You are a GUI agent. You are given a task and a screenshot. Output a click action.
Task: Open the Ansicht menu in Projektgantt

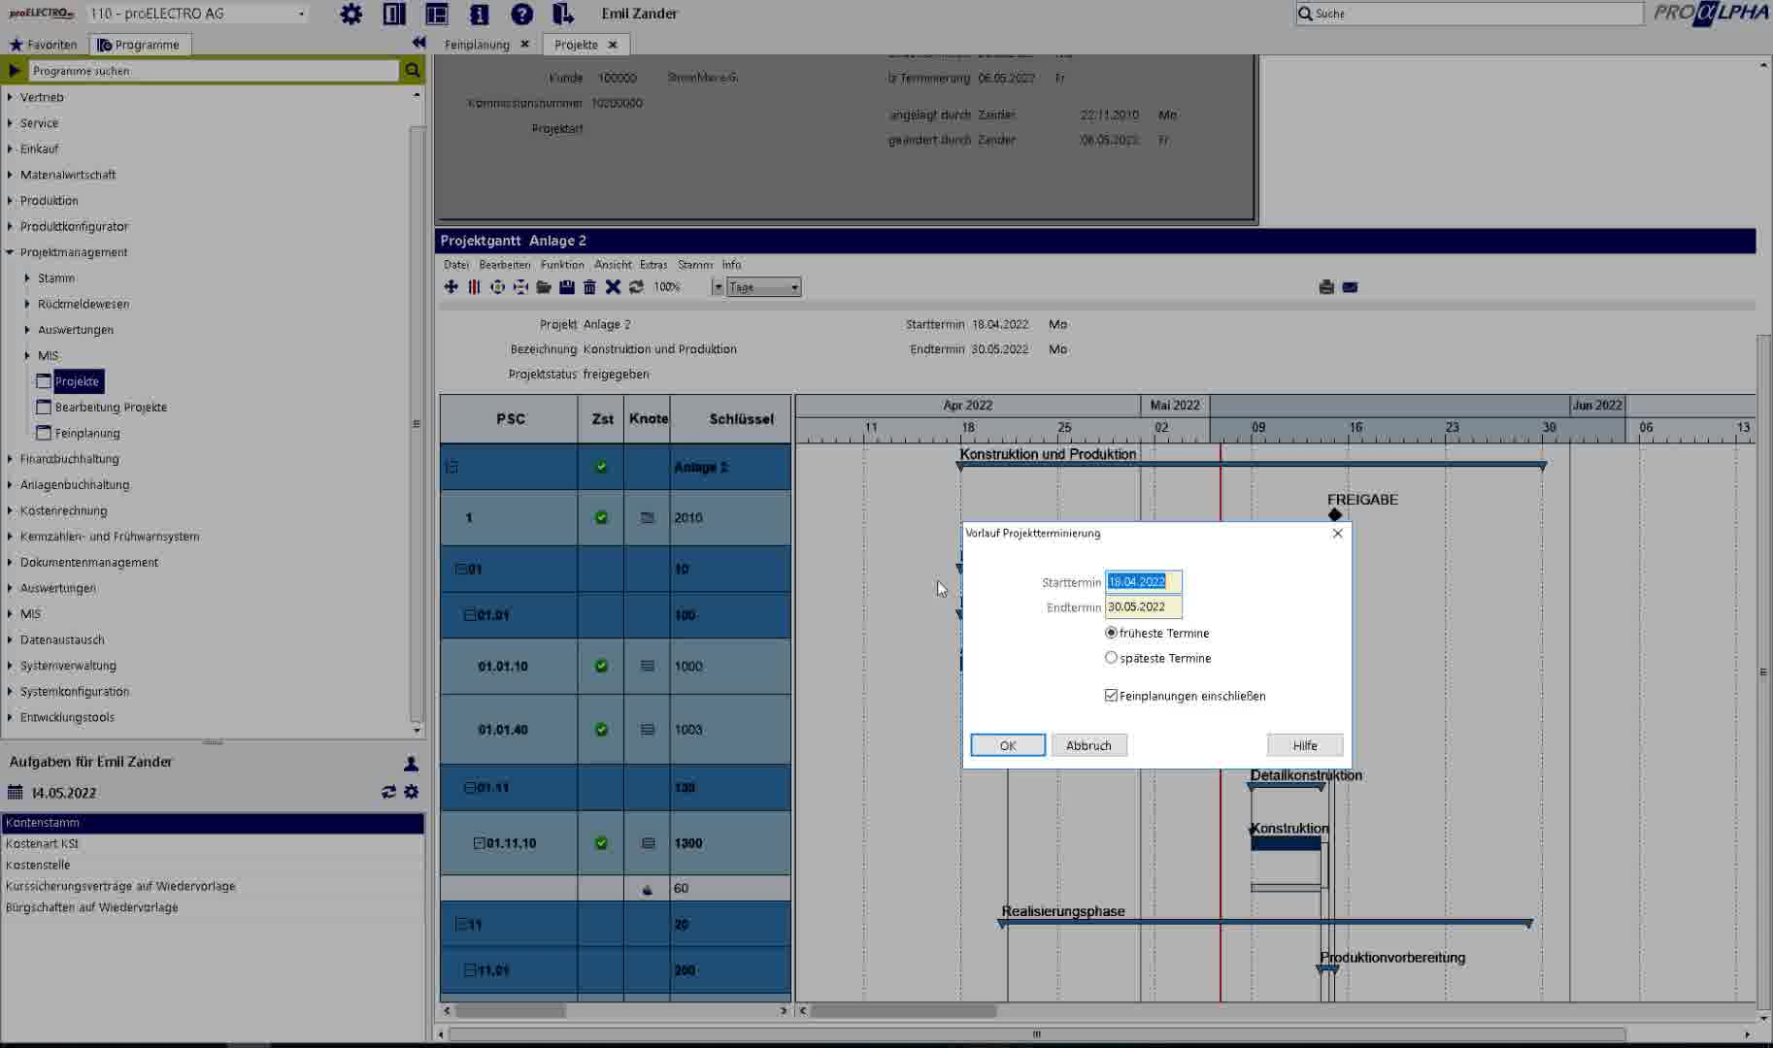pos(613,264)
